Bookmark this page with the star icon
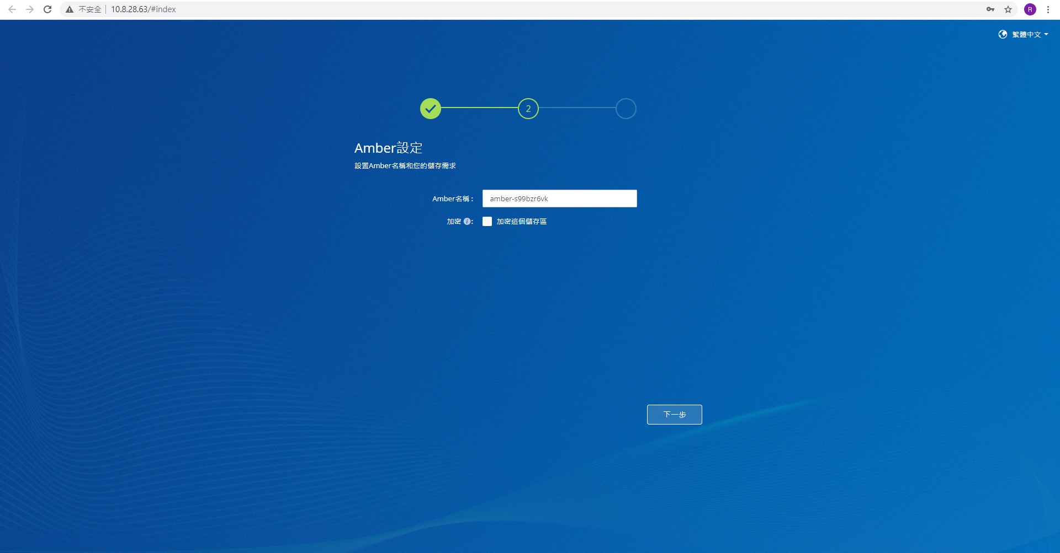Viewport: 1060px width, 553px height. point(1008,9)
